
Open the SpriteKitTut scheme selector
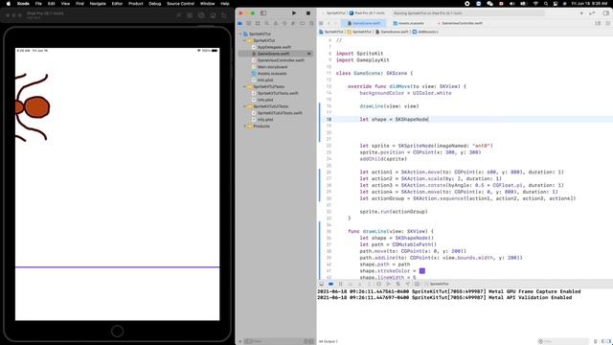coord(335,12)
